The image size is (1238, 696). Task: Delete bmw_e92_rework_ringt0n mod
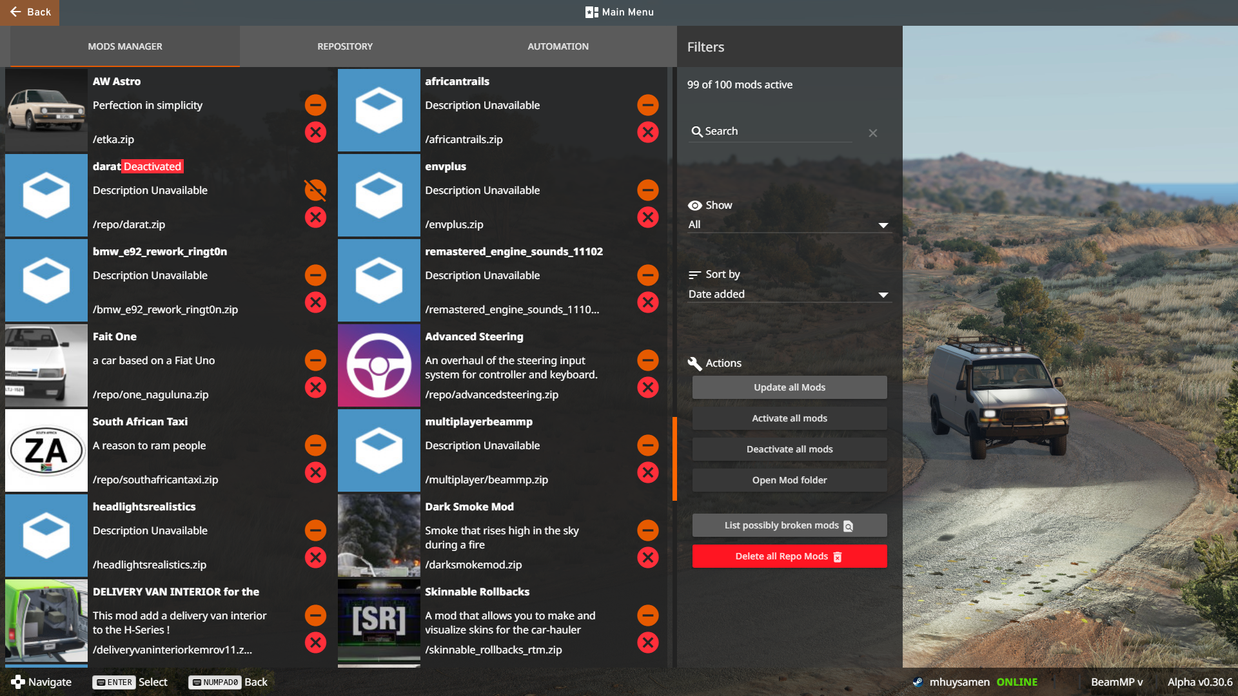click(x=315, y=302)
